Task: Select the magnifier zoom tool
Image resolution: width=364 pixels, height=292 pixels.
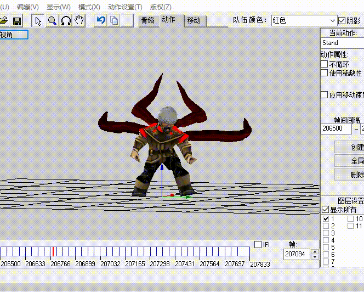Action: pyautogui.click(x=52, y=21)
